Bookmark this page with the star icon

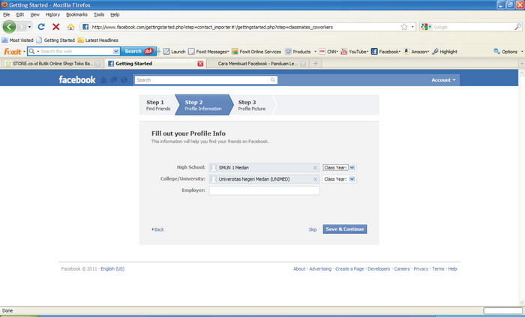[404, 27]
